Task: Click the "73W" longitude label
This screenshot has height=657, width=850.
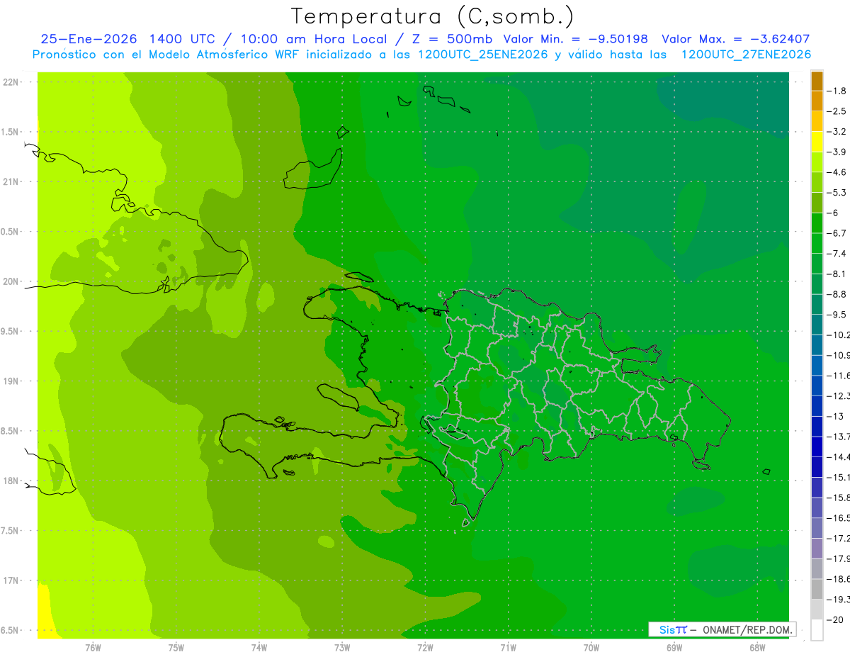Action: click(x=342, y=646)
